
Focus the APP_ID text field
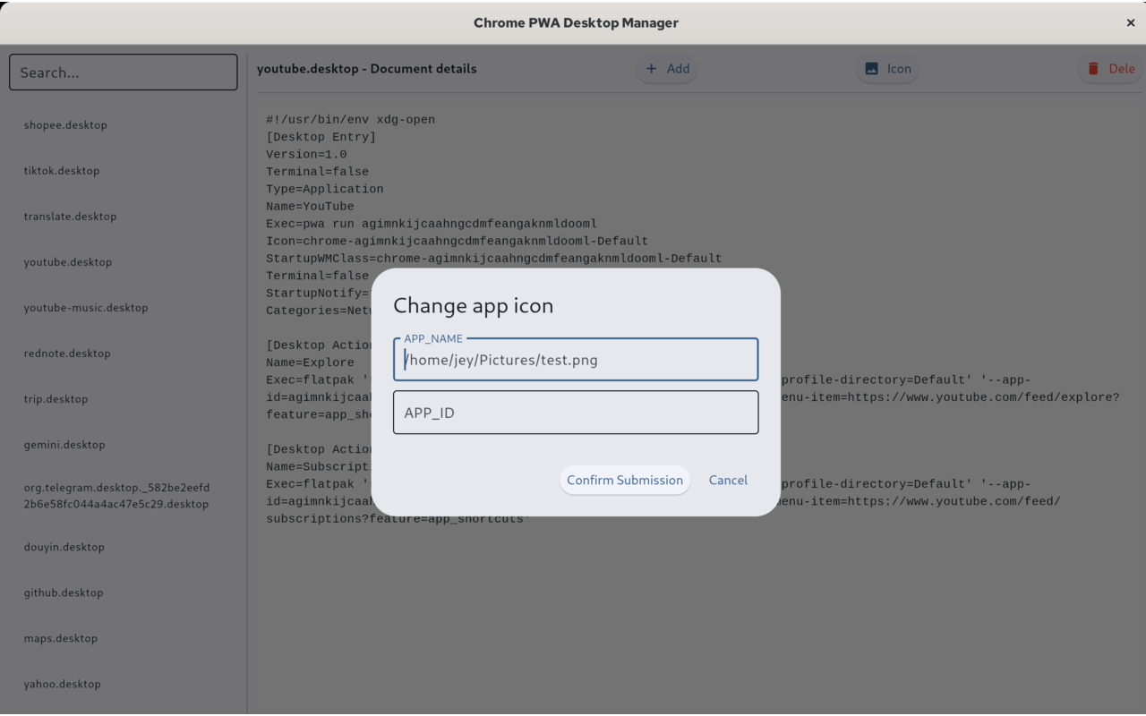point(575,413)
